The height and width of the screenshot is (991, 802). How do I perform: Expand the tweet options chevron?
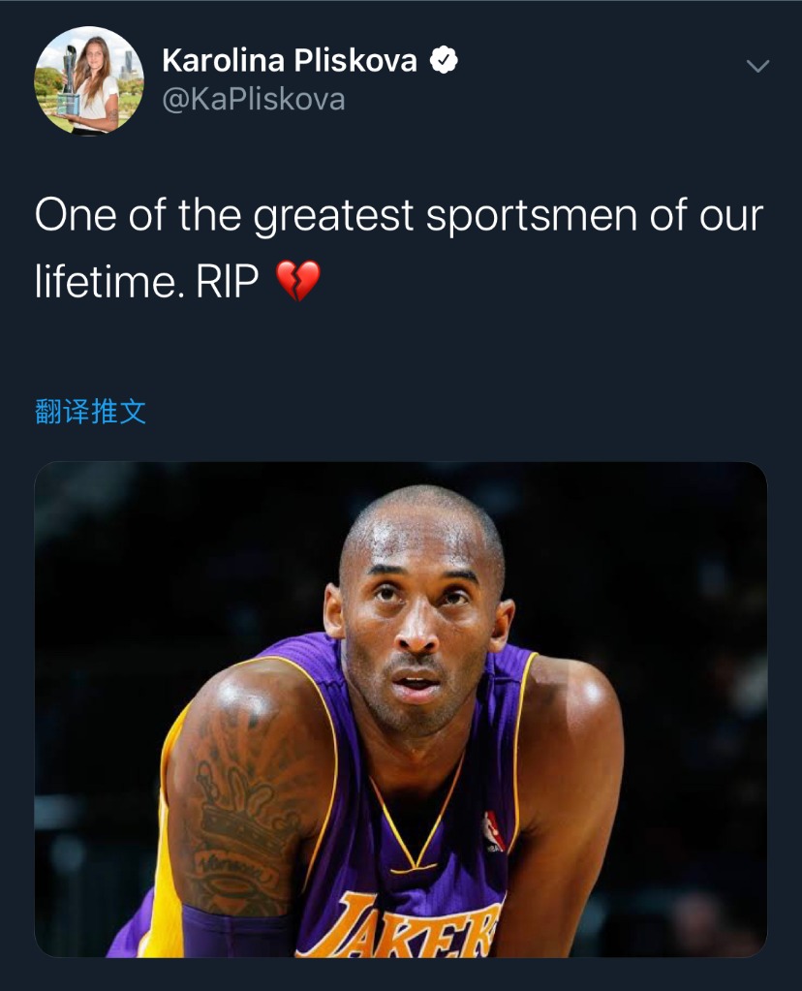(757, 66)
